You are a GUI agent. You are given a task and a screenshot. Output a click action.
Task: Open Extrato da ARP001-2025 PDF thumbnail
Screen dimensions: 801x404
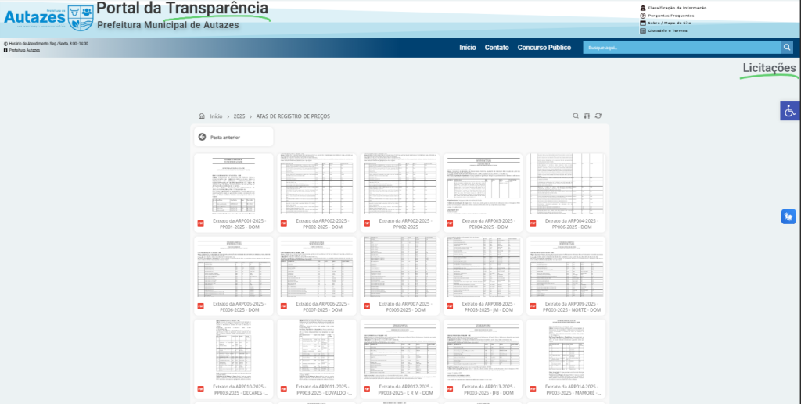(x=233, y=186)
